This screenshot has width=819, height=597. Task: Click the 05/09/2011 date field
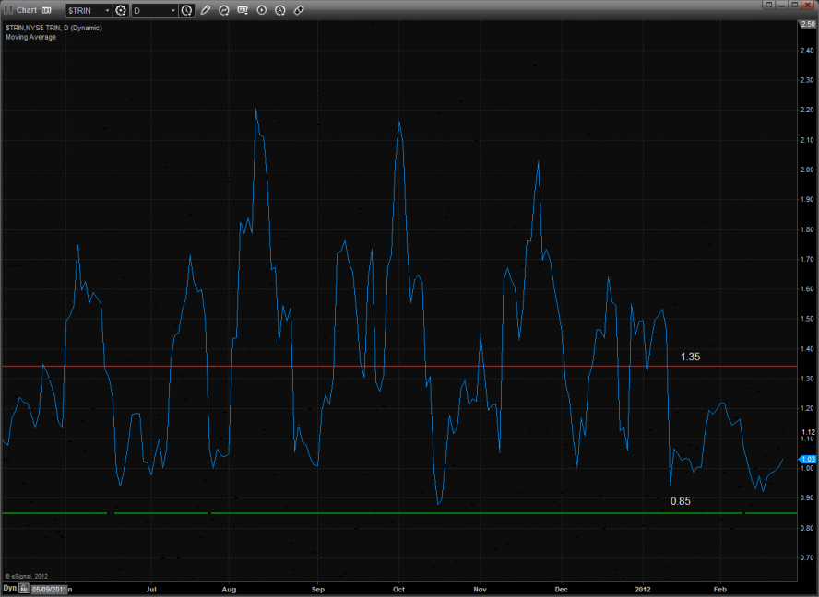[49, 588]
